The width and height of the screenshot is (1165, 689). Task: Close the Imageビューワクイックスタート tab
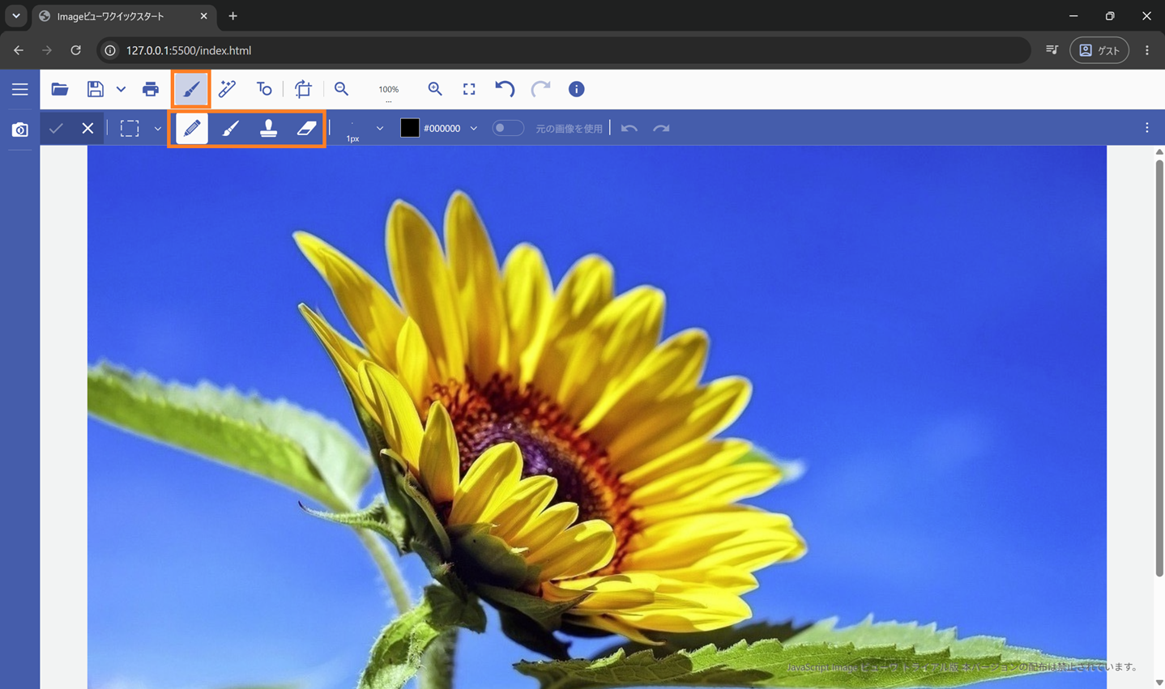coord(203,16)
